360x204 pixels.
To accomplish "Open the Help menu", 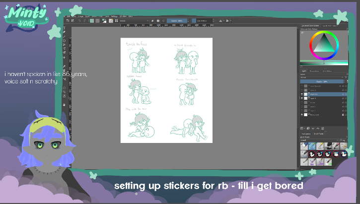I will tap(131, 16).
